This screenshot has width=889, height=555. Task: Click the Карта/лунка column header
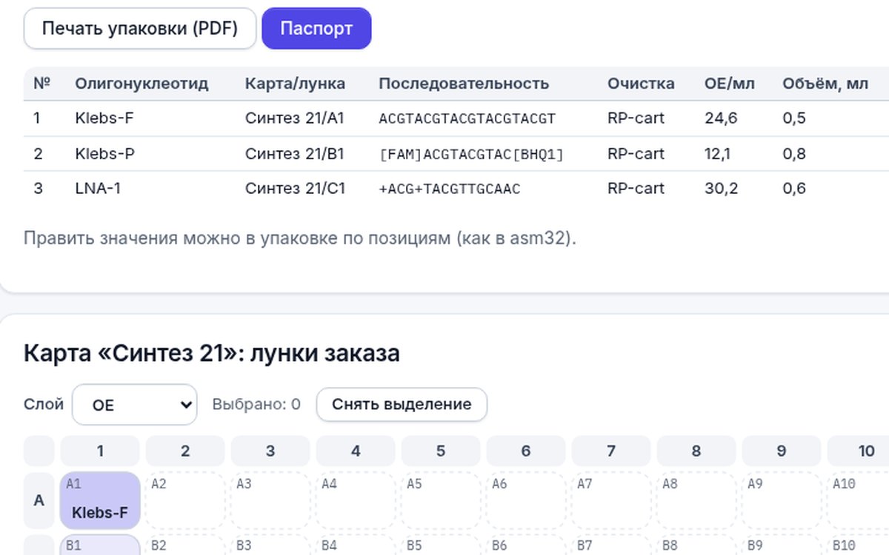point(295,84)
